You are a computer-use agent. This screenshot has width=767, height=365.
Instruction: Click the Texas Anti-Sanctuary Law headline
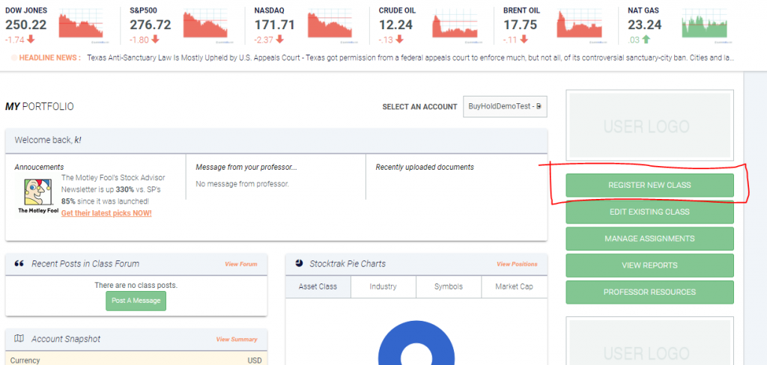click(411, 58)
